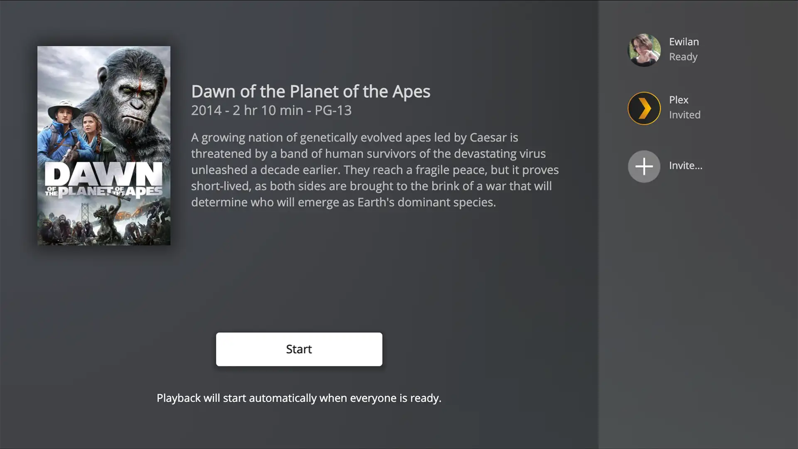Select the Plex participant name
Image resolution: width=798 pixels, height=449 pixels.
click(678, 100)
